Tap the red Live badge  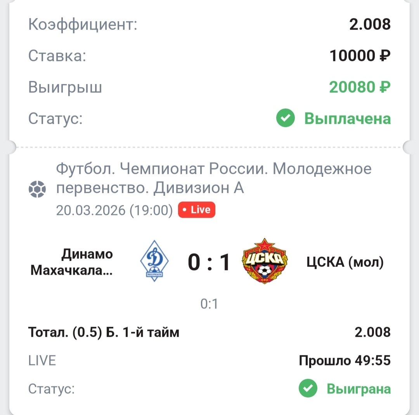[196, 210]
